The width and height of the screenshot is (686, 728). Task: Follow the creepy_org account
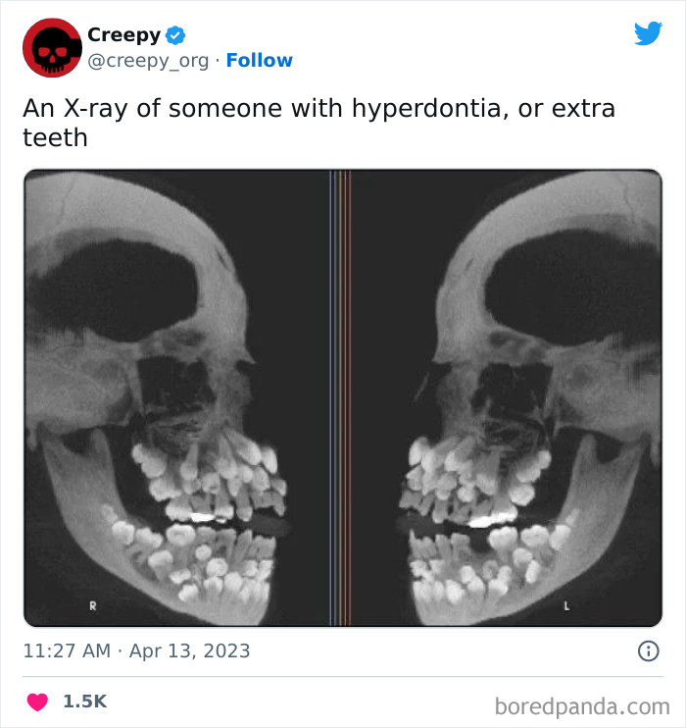(259, 61)
